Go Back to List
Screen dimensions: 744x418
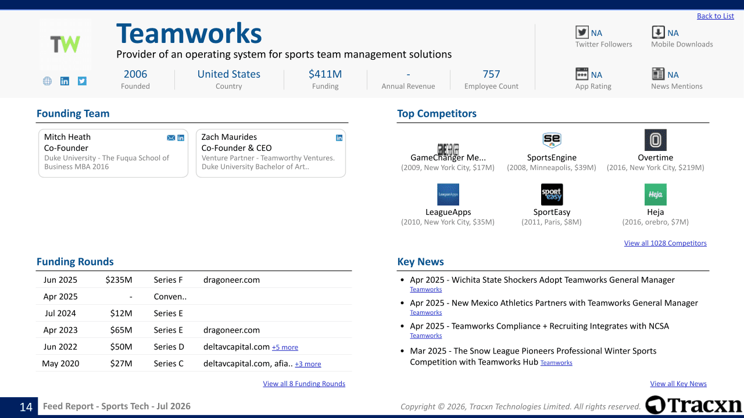pos(716,16)
